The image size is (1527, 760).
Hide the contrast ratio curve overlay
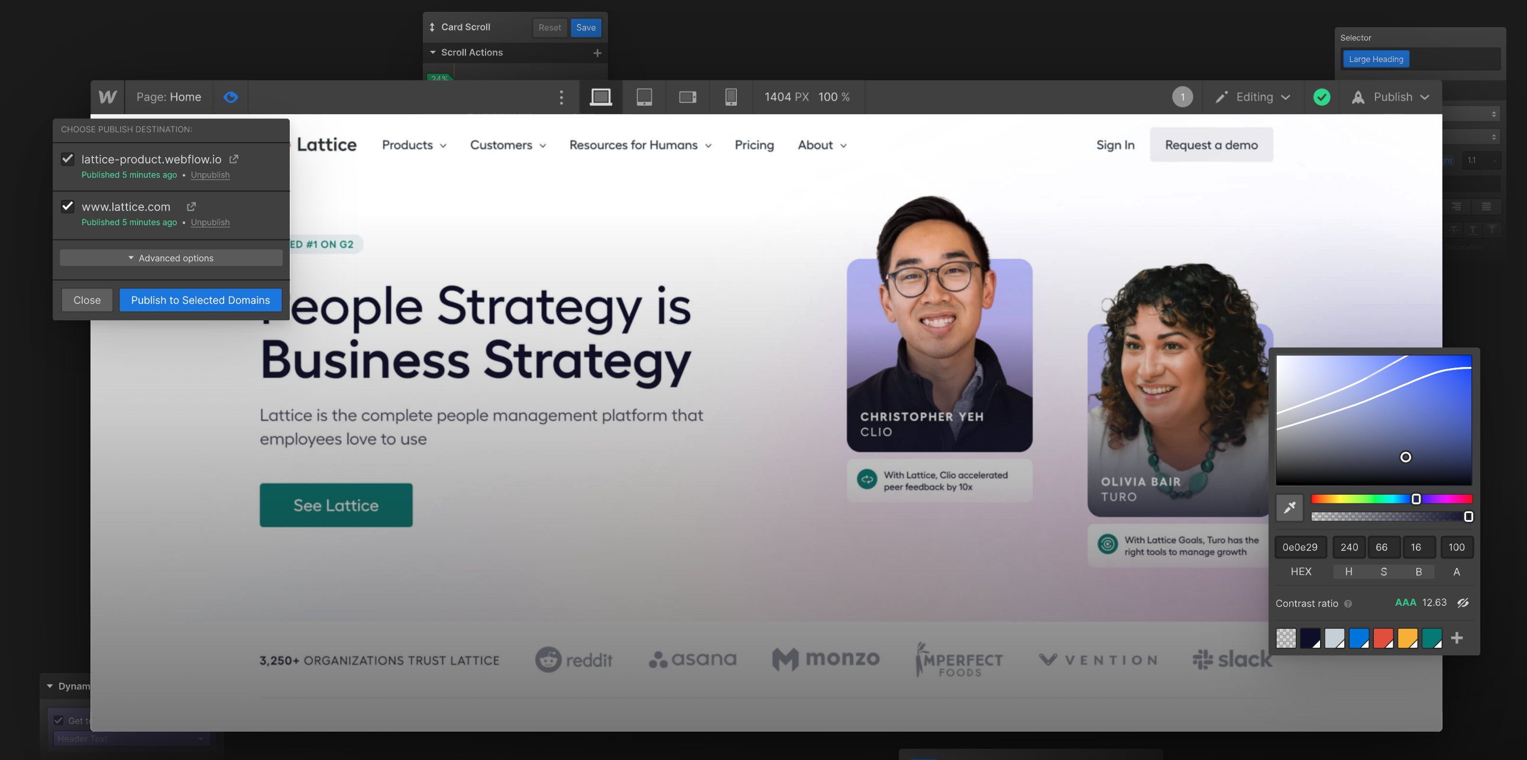[1463, 602]
